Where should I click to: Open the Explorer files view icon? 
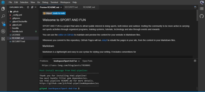(x=3, y=9)
